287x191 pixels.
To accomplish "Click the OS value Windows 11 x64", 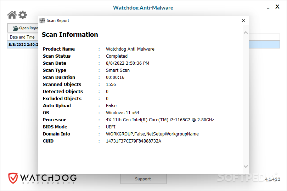I will [123, 113].
